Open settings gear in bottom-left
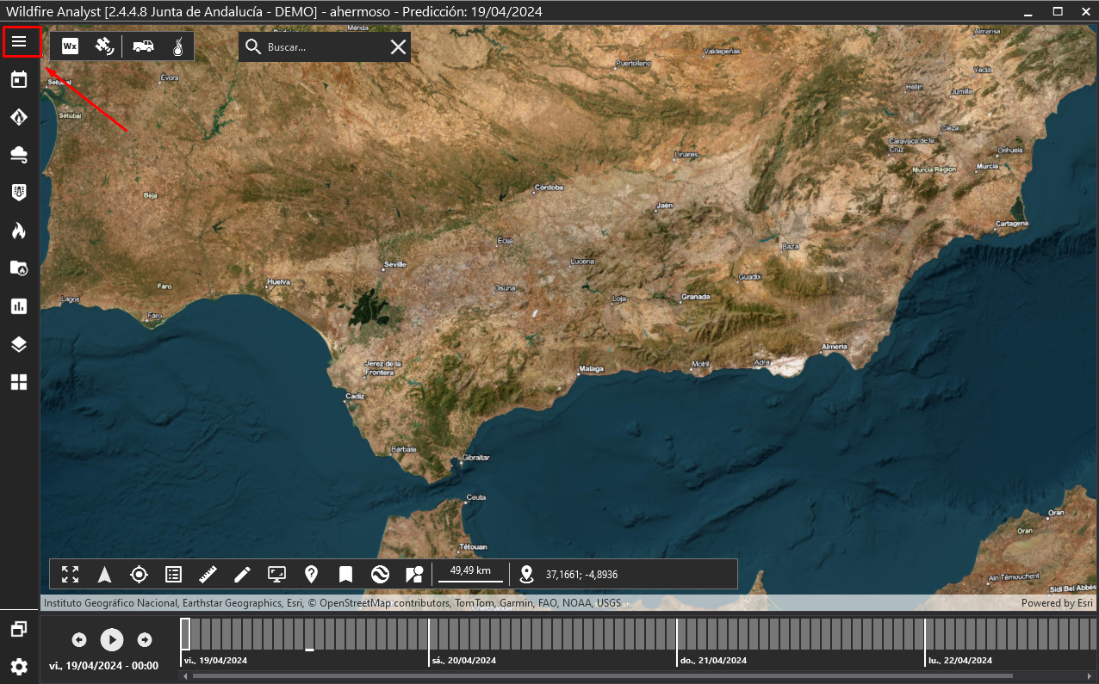 click(x=19, y=666)
